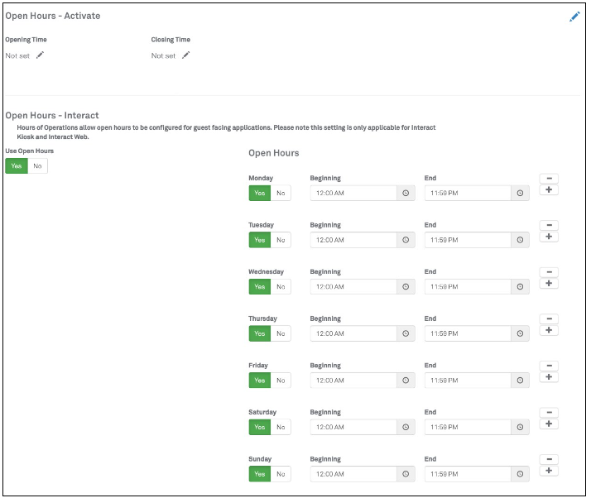Screen dimensions: 591x498
Task: Set Use Open Hours to No
Action: (37, 165)
